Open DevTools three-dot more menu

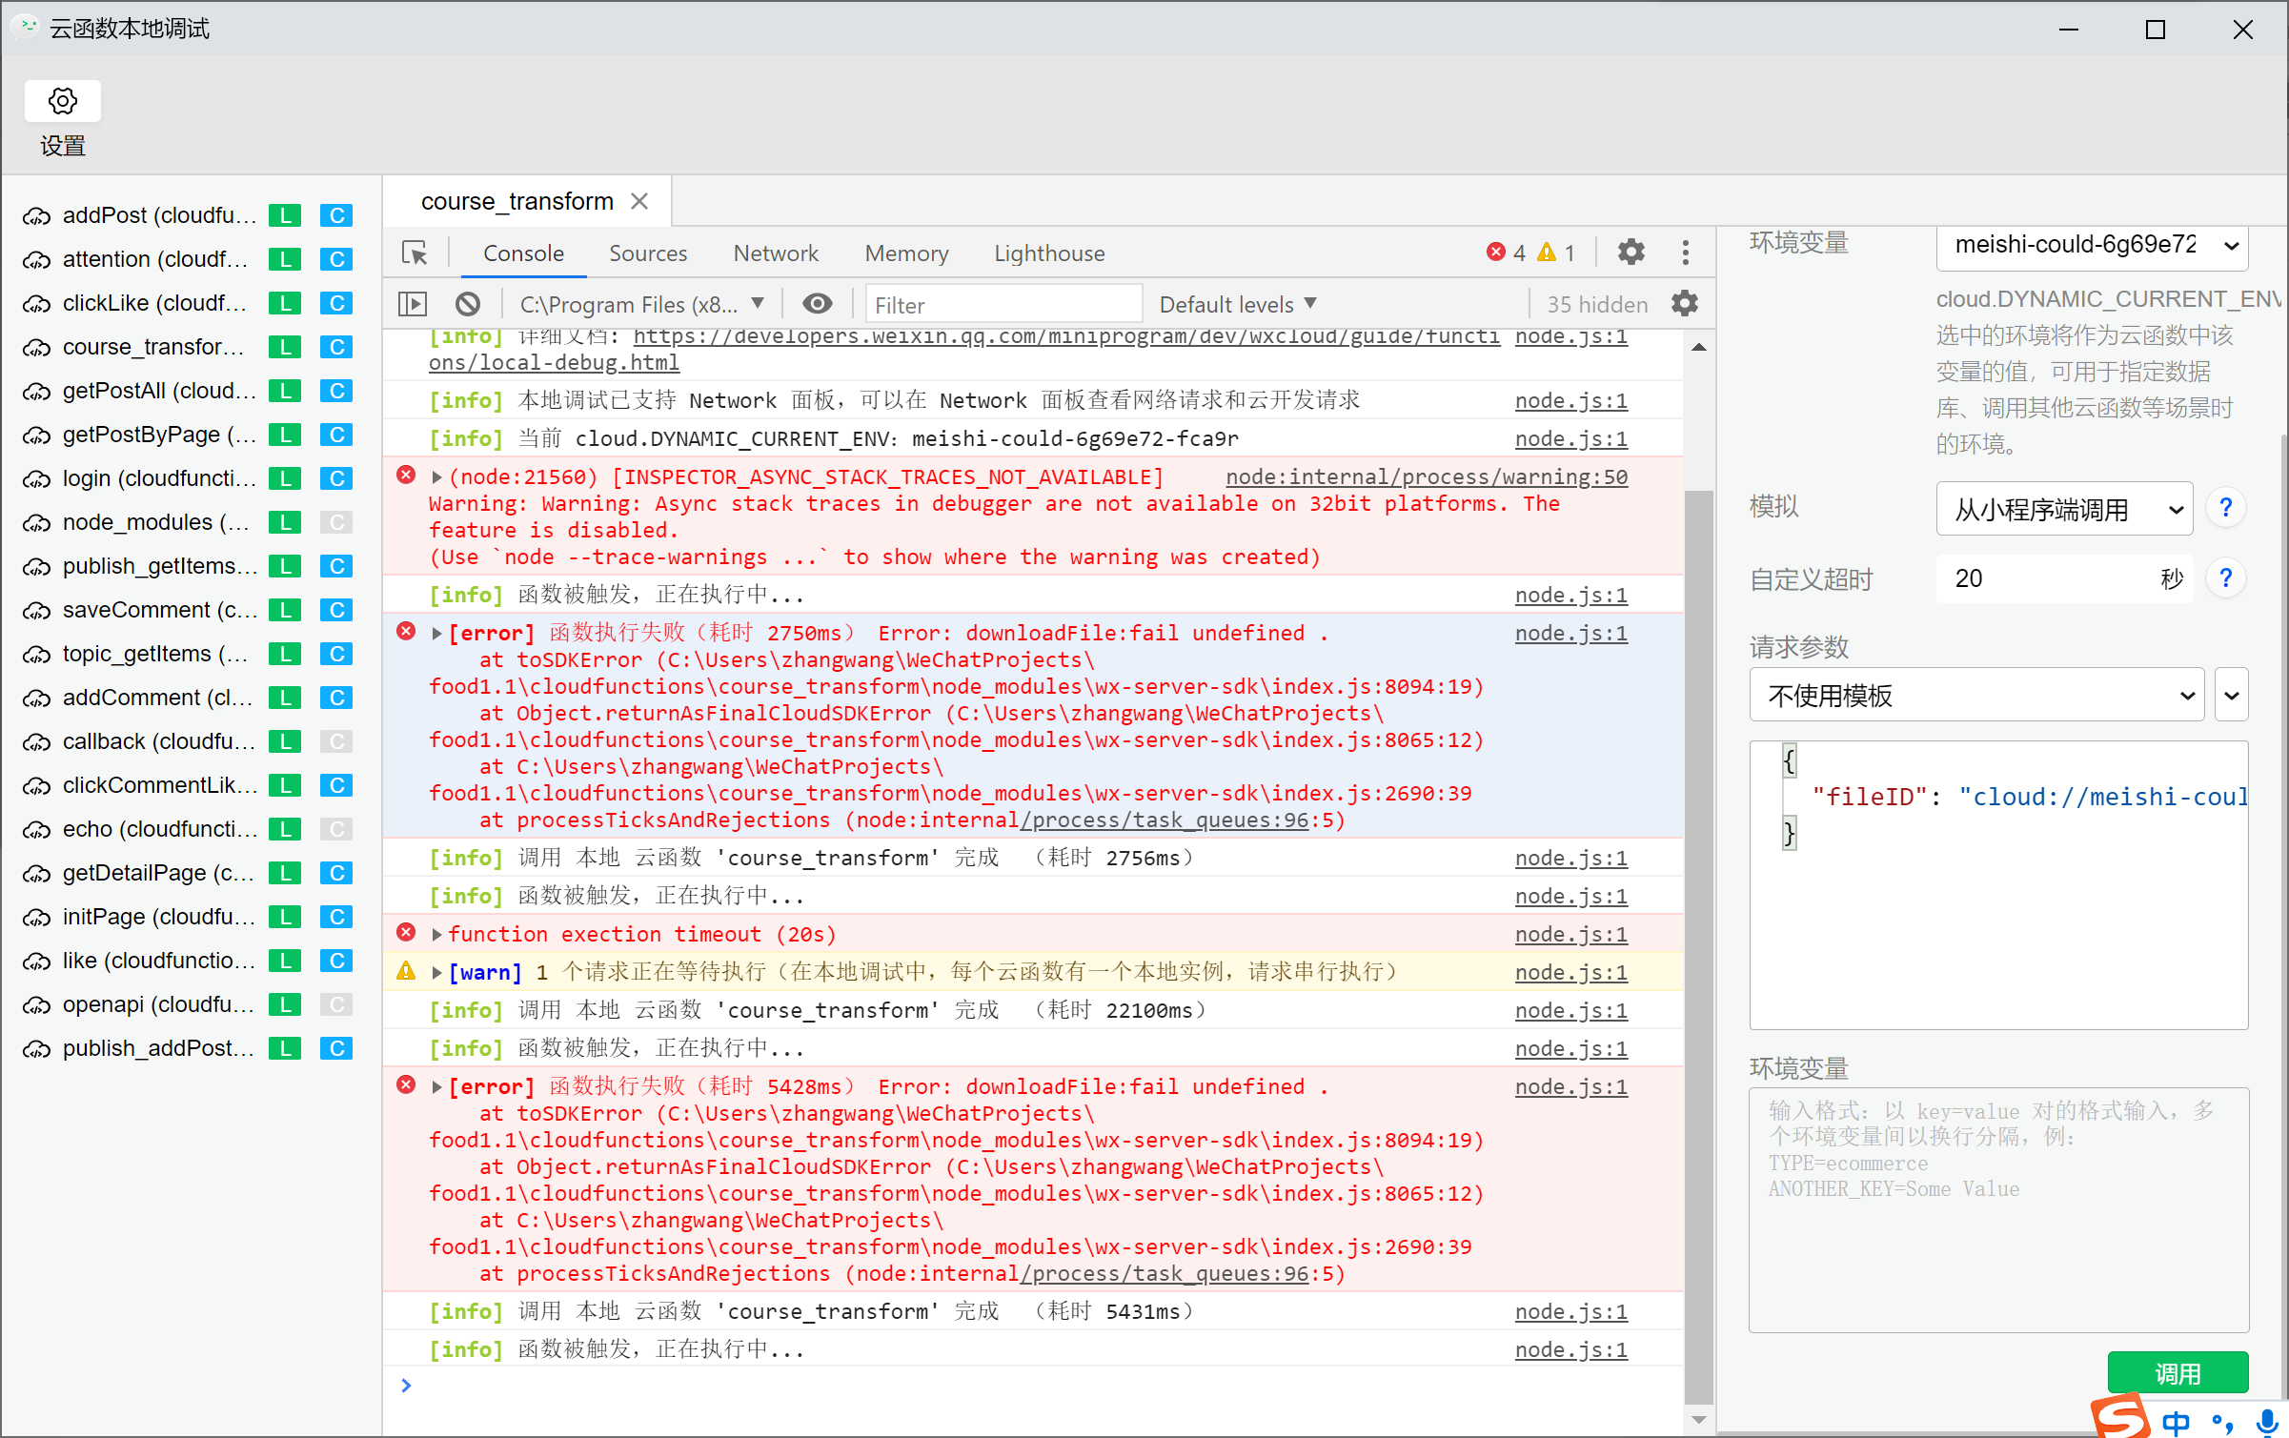(1685, 253)
